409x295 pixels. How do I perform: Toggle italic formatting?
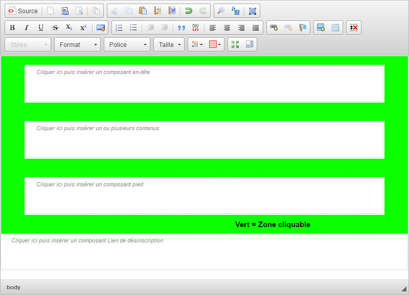[27, 28]
